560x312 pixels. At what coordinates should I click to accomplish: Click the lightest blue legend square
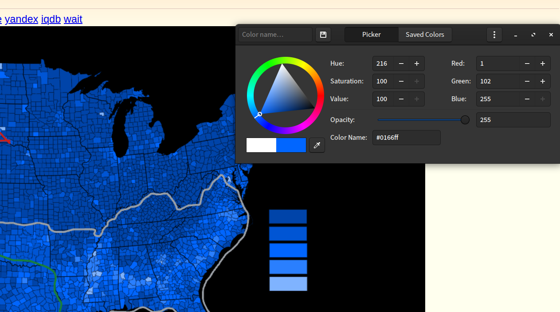click(x=288, y=284)
